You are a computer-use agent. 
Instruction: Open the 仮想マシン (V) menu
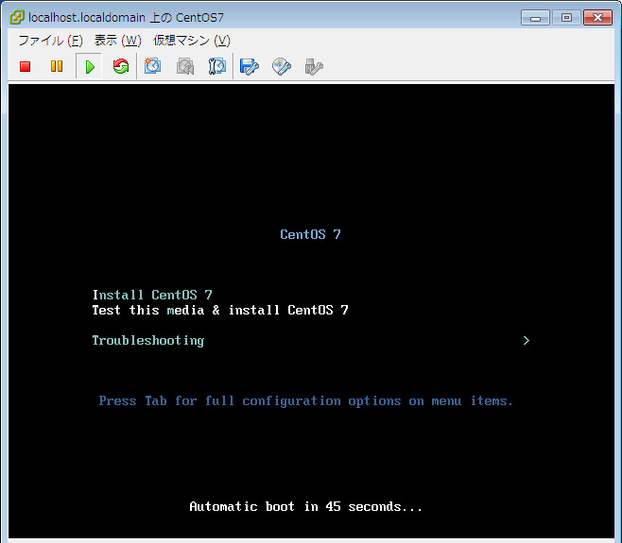pos(192,41)
